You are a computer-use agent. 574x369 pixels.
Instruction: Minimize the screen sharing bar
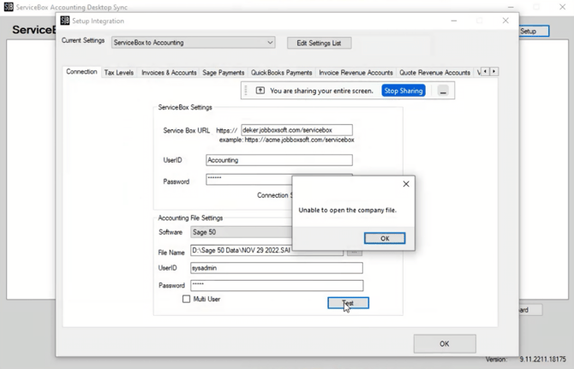[x=443, y=91]
